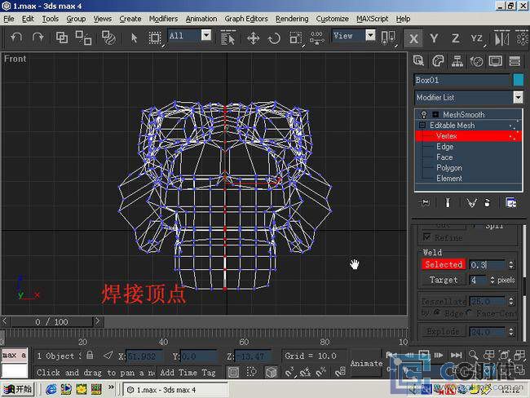
Task: Open the File menu
Action: pyautogui.click(x=9, y=19)
